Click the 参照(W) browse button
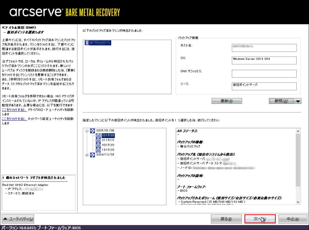 click(x=282, y=101)
